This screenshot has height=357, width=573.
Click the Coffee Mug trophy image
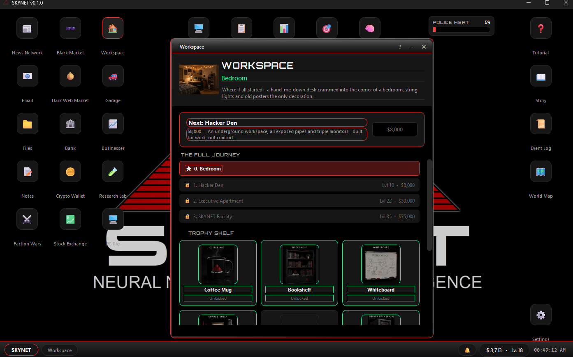218,264
